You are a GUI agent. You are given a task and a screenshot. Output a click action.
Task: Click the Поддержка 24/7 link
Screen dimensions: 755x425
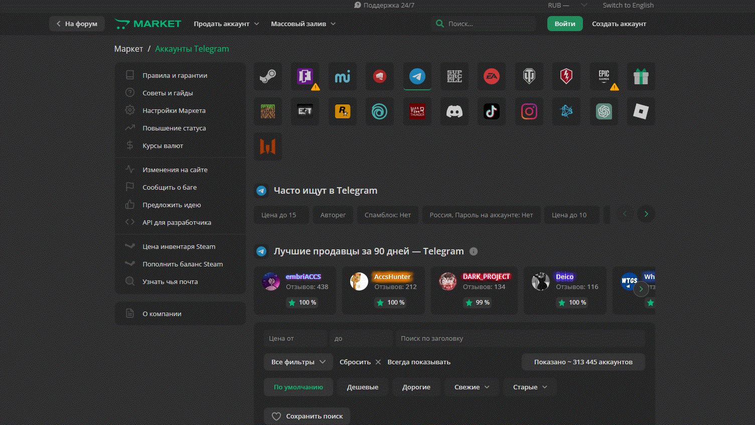tap(384, 6)
